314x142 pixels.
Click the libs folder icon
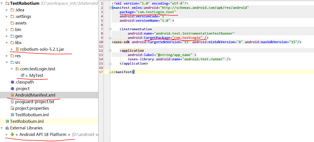(x=12, y=43)
